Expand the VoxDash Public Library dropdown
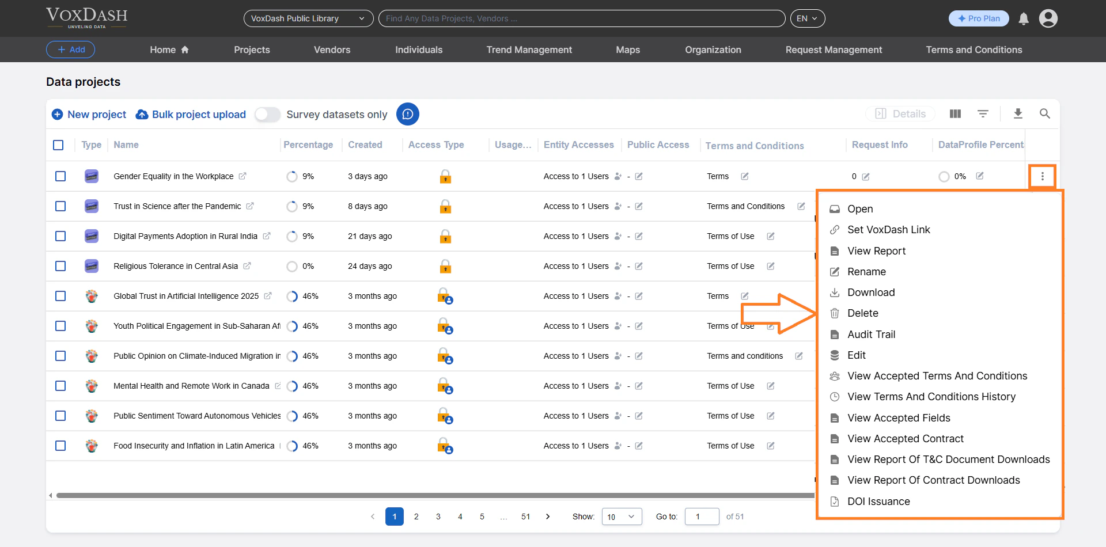Screen dimensions: 1106x547 308,18
